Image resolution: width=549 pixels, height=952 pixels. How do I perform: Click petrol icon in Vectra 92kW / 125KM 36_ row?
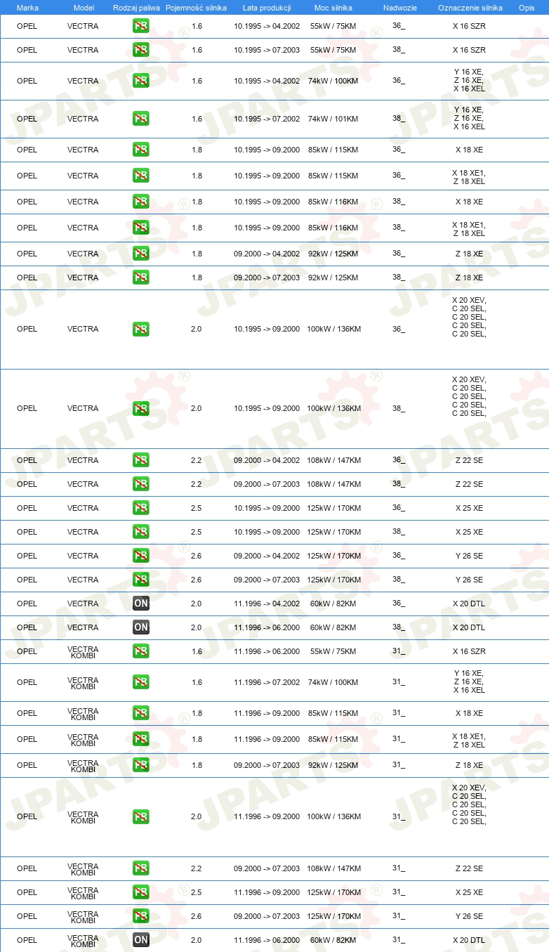[141, 254]
